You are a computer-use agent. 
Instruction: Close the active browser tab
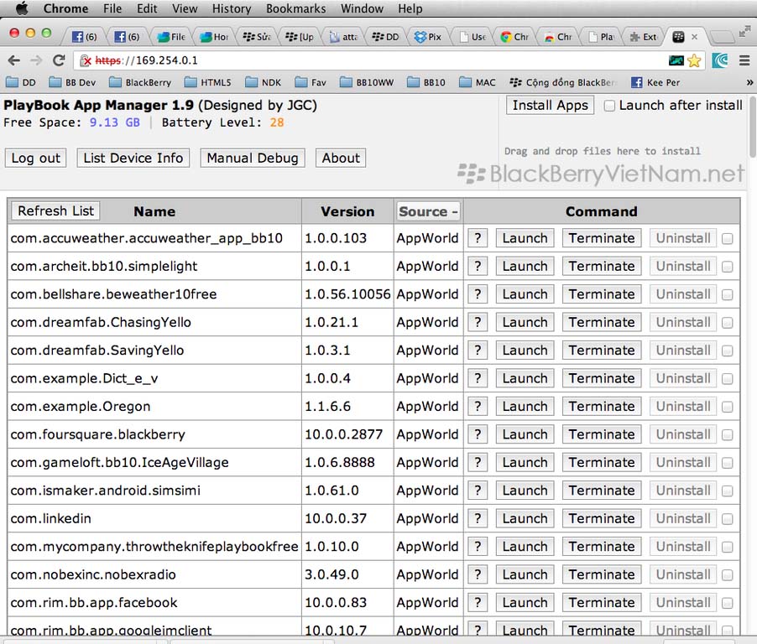point(694,37)
